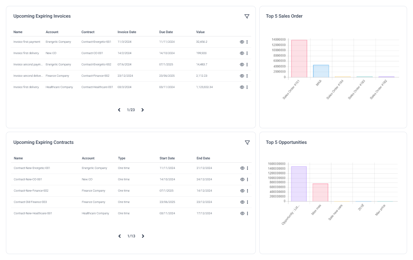
Task: View Contract-New-Energetic-001 using eye icon
Action: pos(242,168)
